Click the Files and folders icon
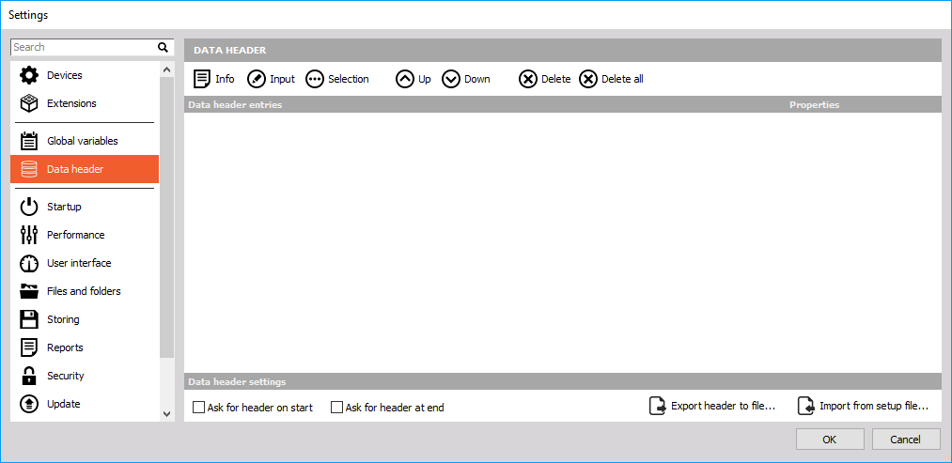This screenshot has width=952, height=463. click(x=29, y=291)
